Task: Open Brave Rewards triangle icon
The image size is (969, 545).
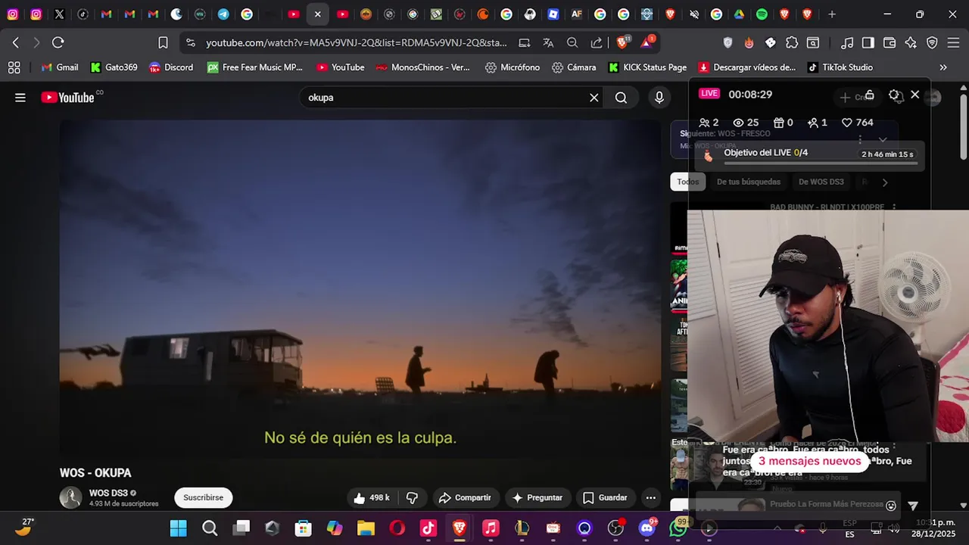Action: tap(648, 42)
